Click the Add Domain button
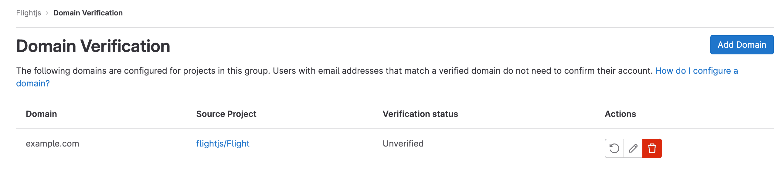The height and width of the screenshot is (171, 782). click(742, 45)
